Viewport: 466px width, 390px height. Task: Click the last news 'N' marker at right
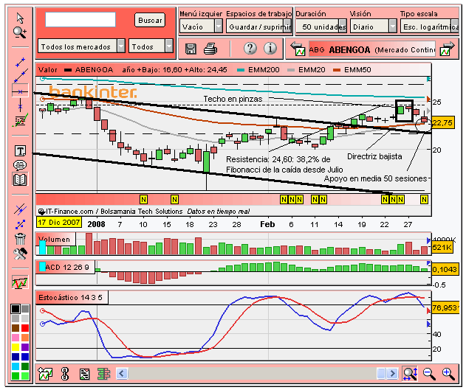pyautogui.click(x=424, y=199)
